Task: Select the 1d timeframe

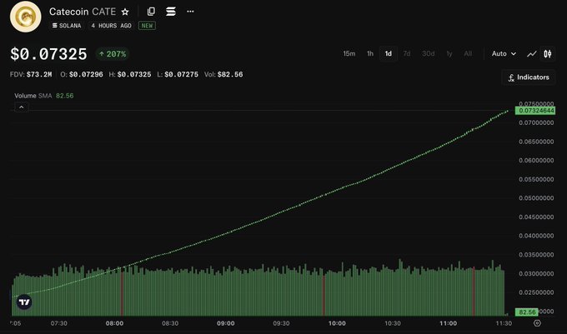Action: (389, 54)
